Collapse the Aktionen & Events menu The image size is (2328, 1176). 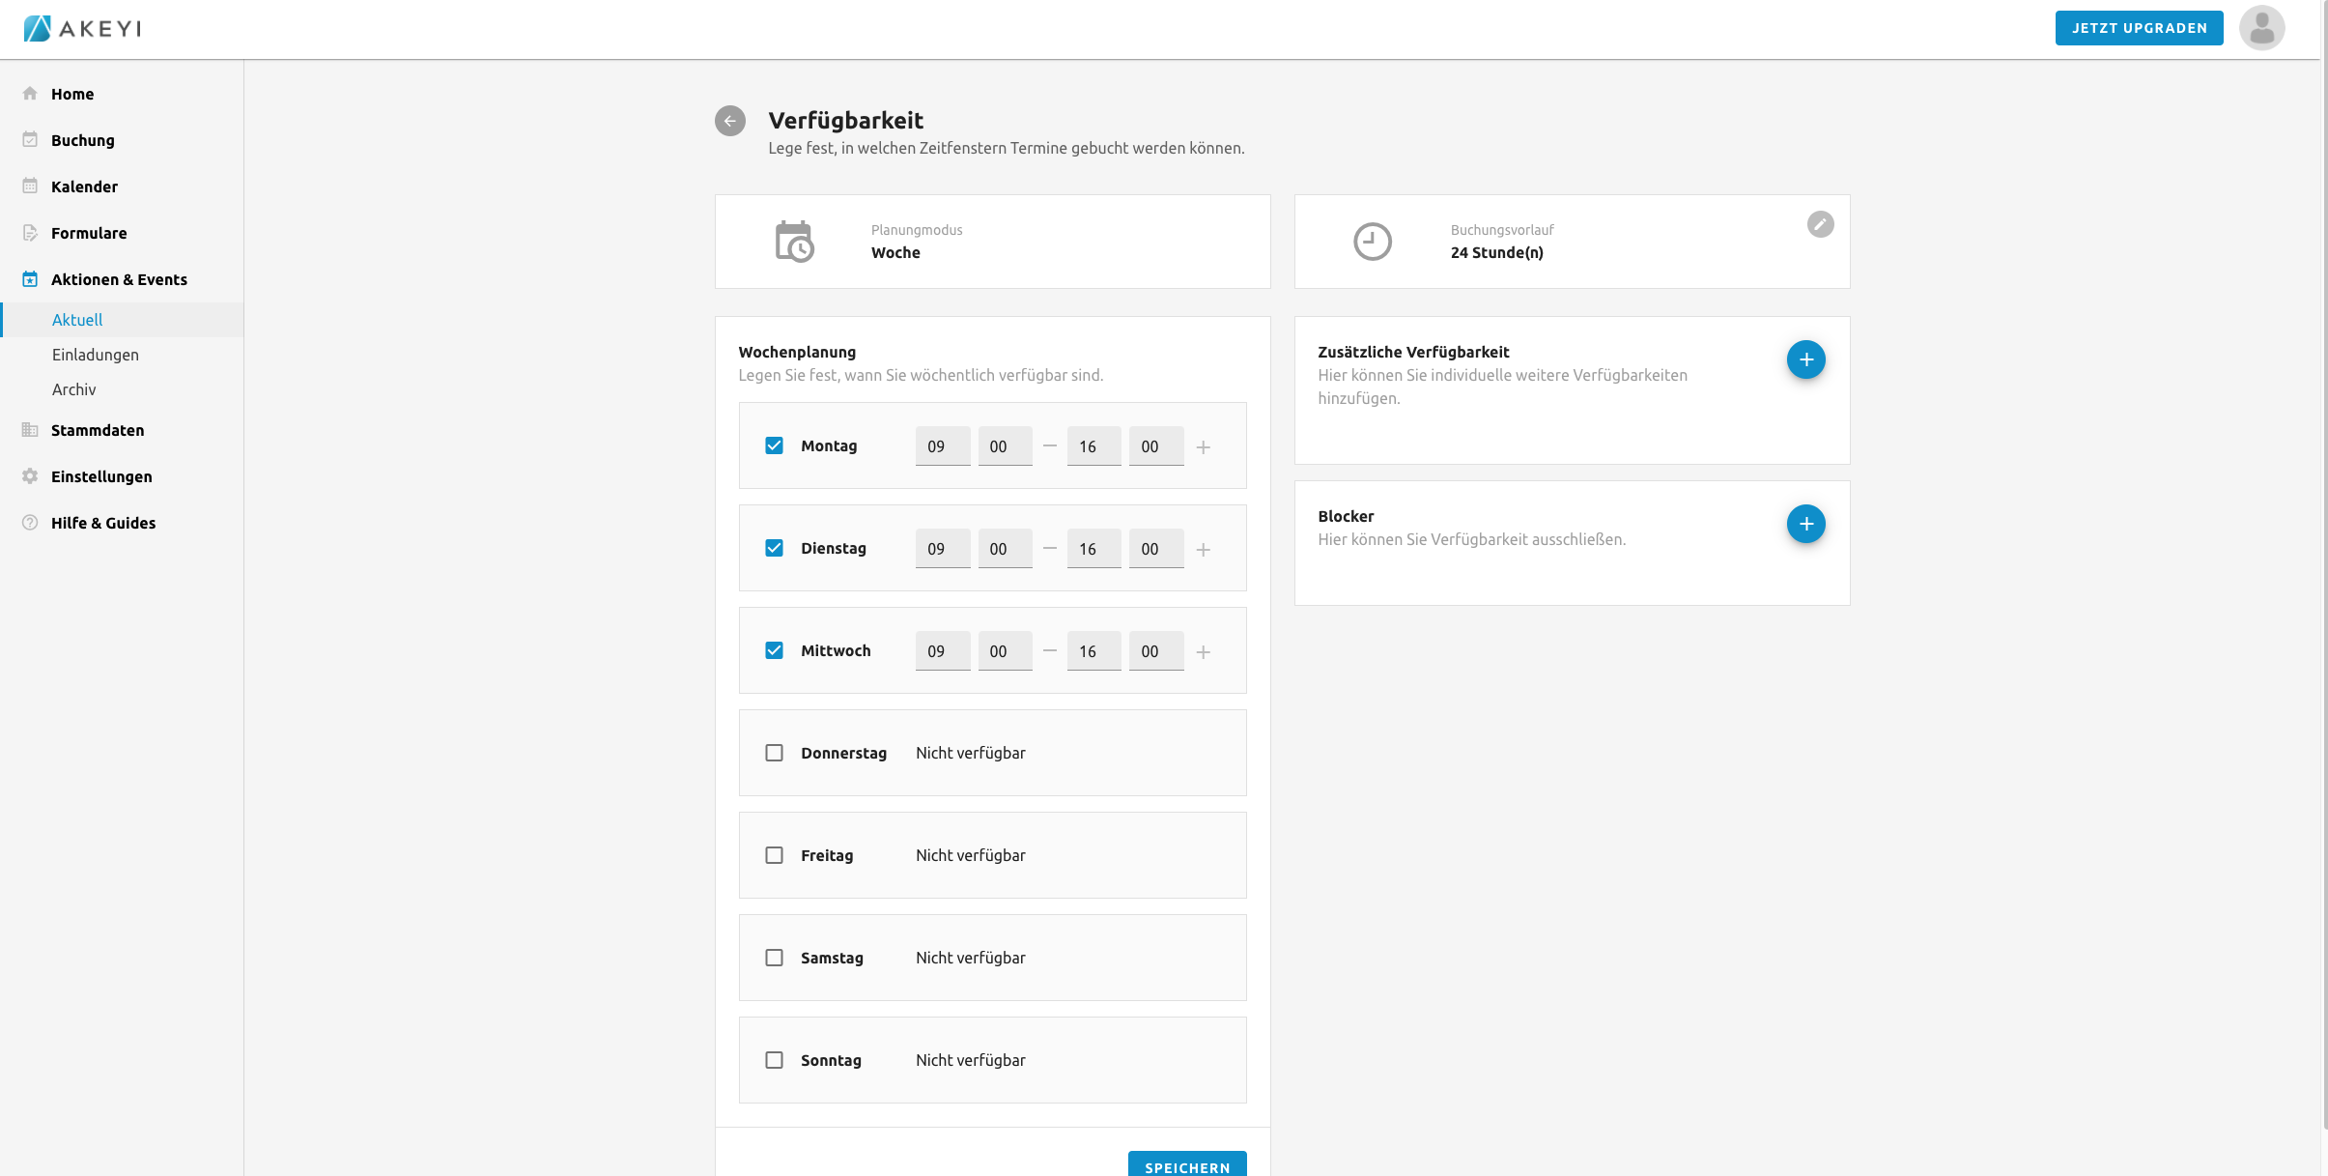119,279
